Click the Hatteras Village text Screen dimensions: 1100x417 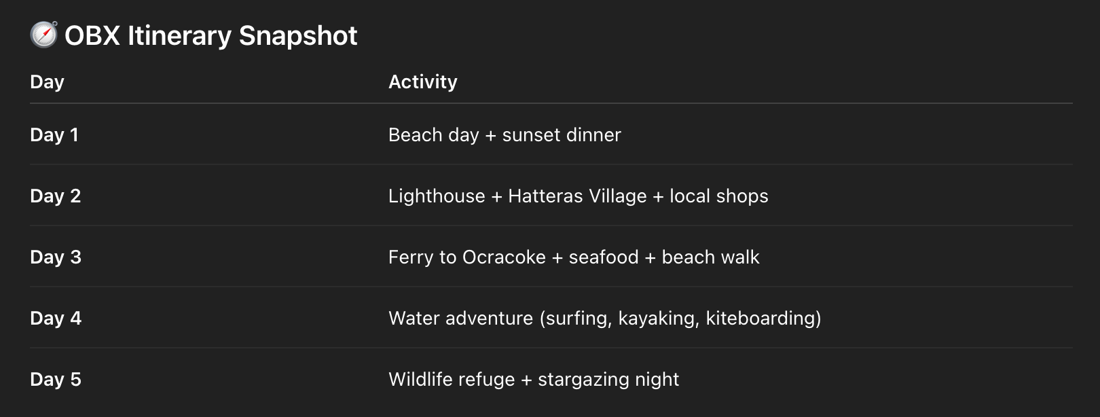(x=577, y=196)
